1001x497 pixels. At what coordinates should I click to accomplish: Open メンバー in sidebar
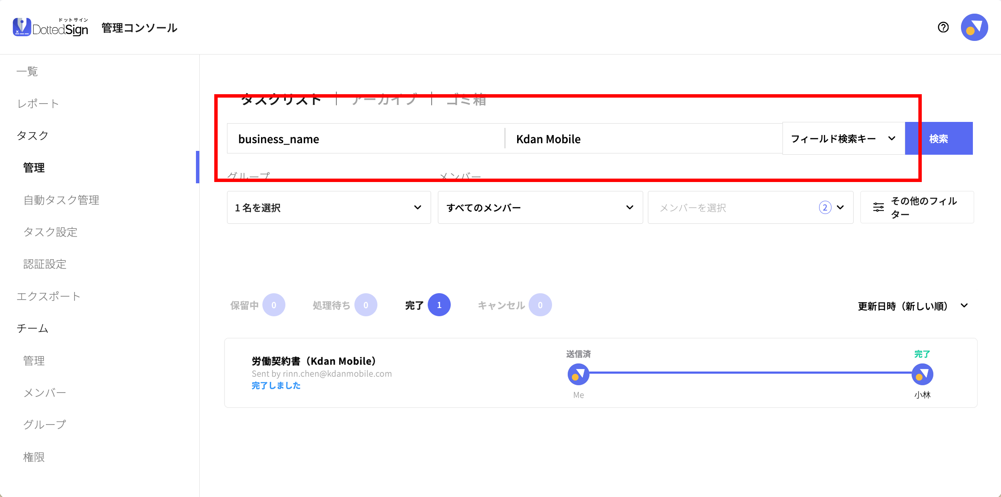coord(45,393)
